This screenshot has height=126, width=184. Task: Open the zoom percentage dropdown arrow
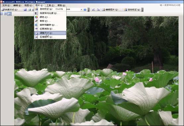[81, 10]
